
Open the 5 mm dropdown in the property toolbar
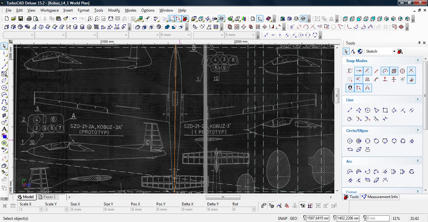click(253, 35)
